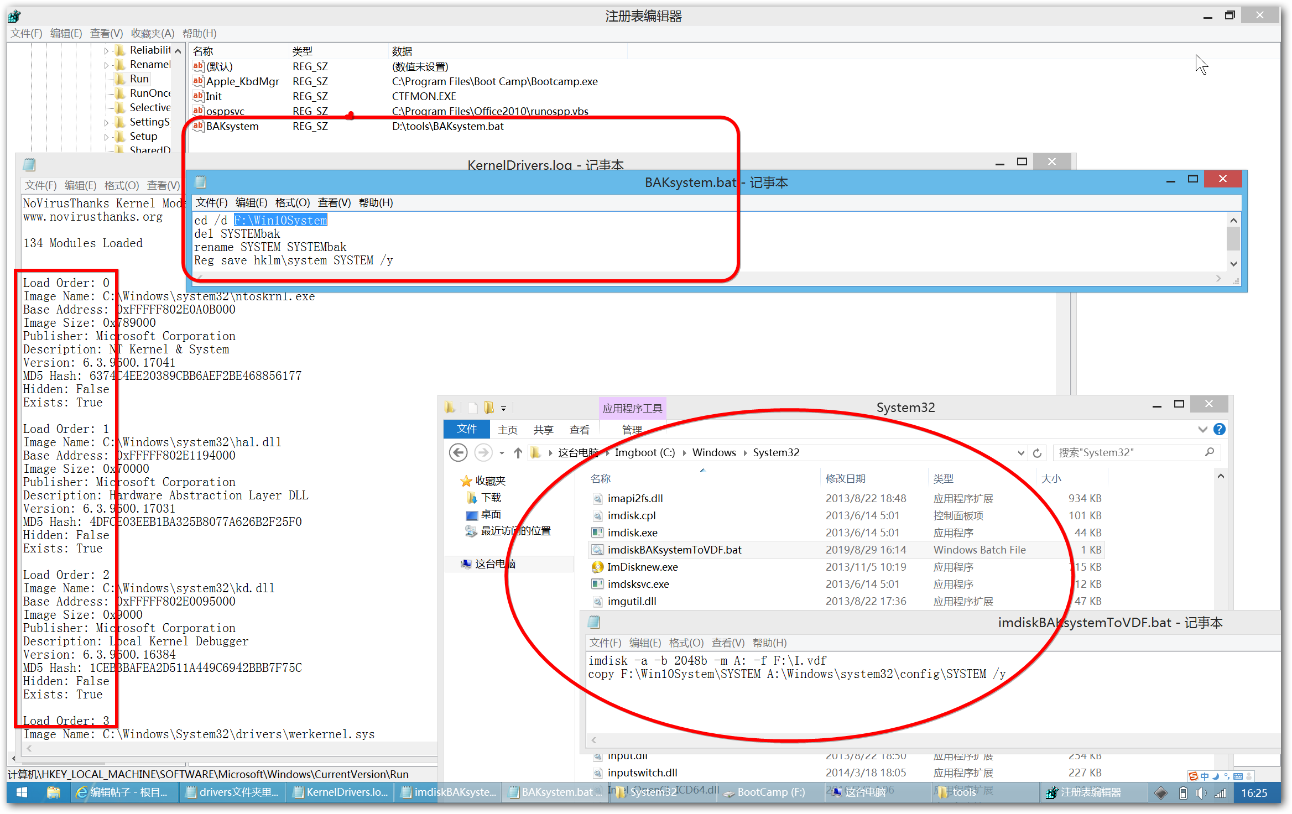1292x814 pixels.
Task: Click the Run key folder icon in registry tree
Action: 120,79
